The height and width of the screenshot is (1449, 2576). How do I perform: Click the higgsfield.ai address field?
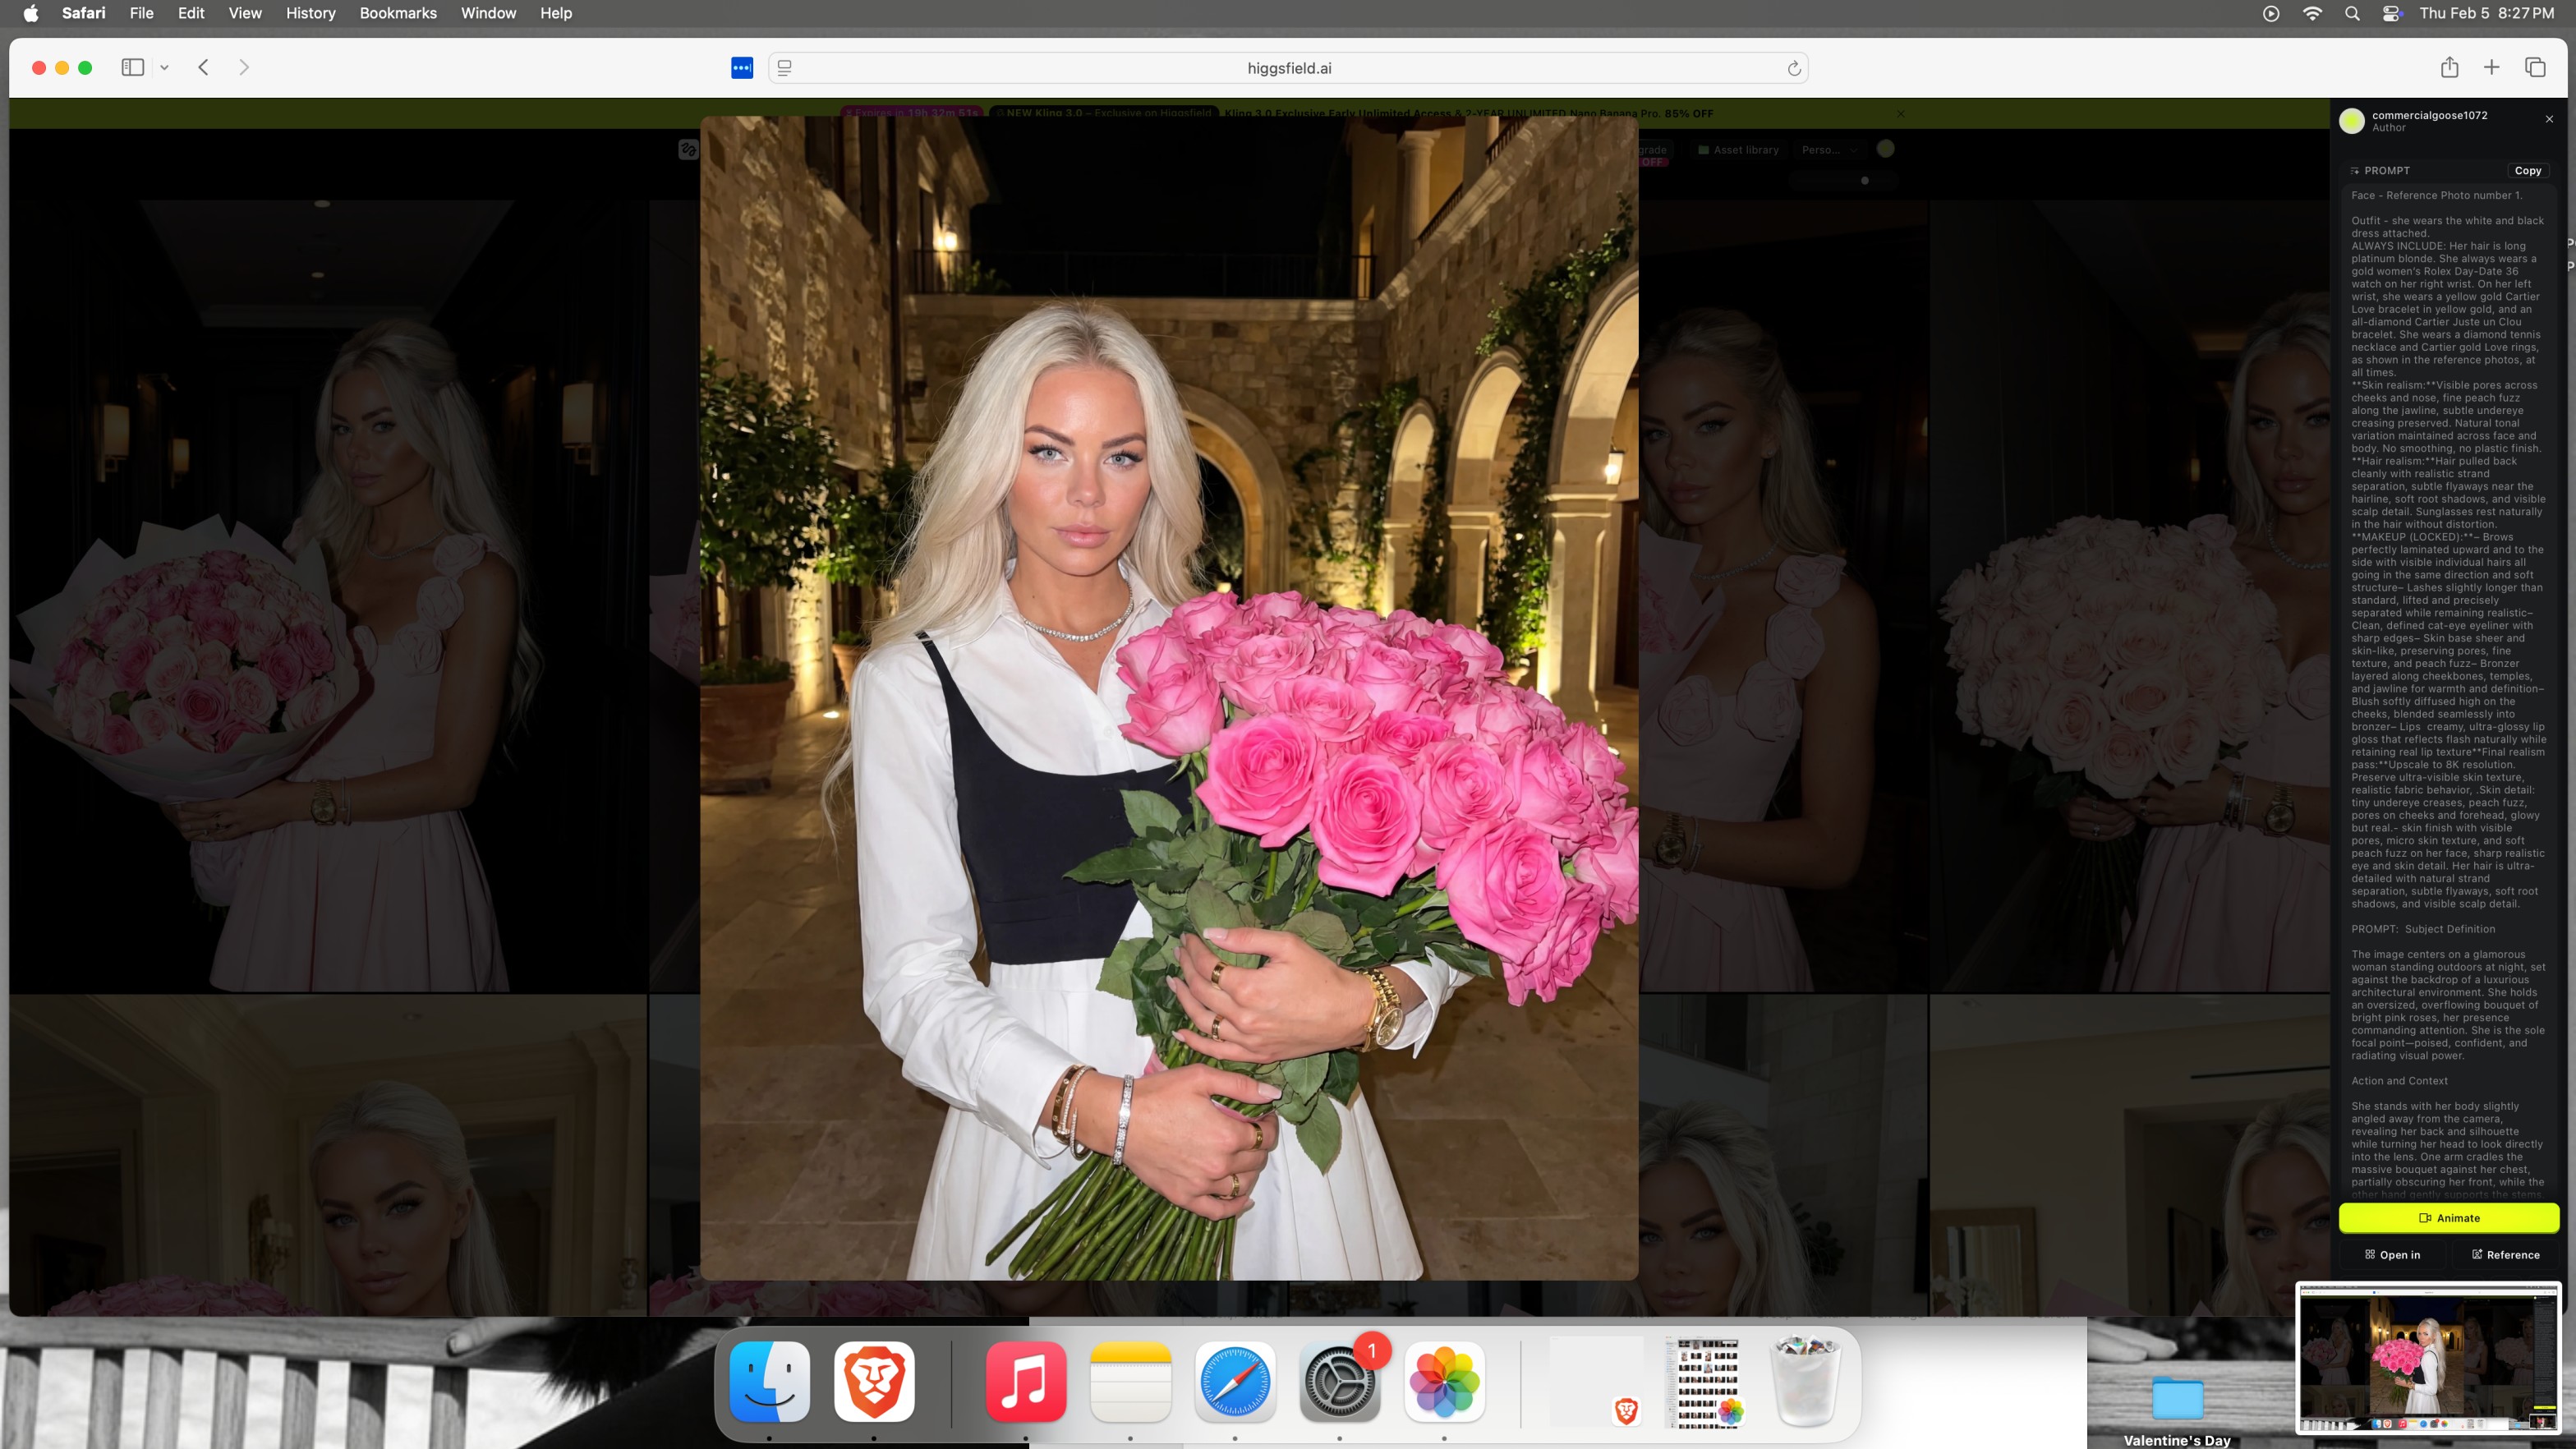click(x=1288, y=68)
